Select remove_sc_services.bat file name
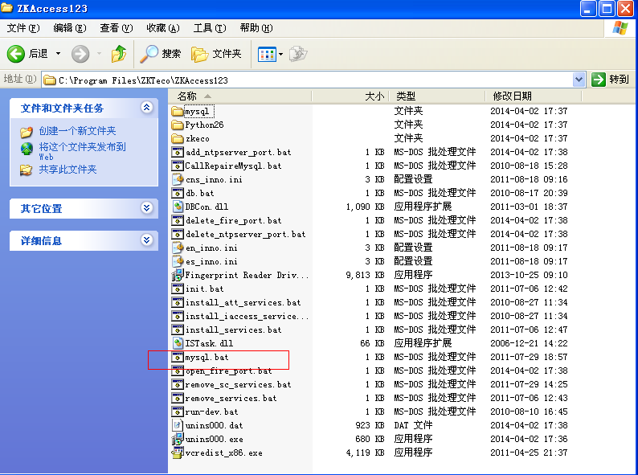The width and height of the screenshot is (638, 475). pyautogui.click(x=238, y=385)
